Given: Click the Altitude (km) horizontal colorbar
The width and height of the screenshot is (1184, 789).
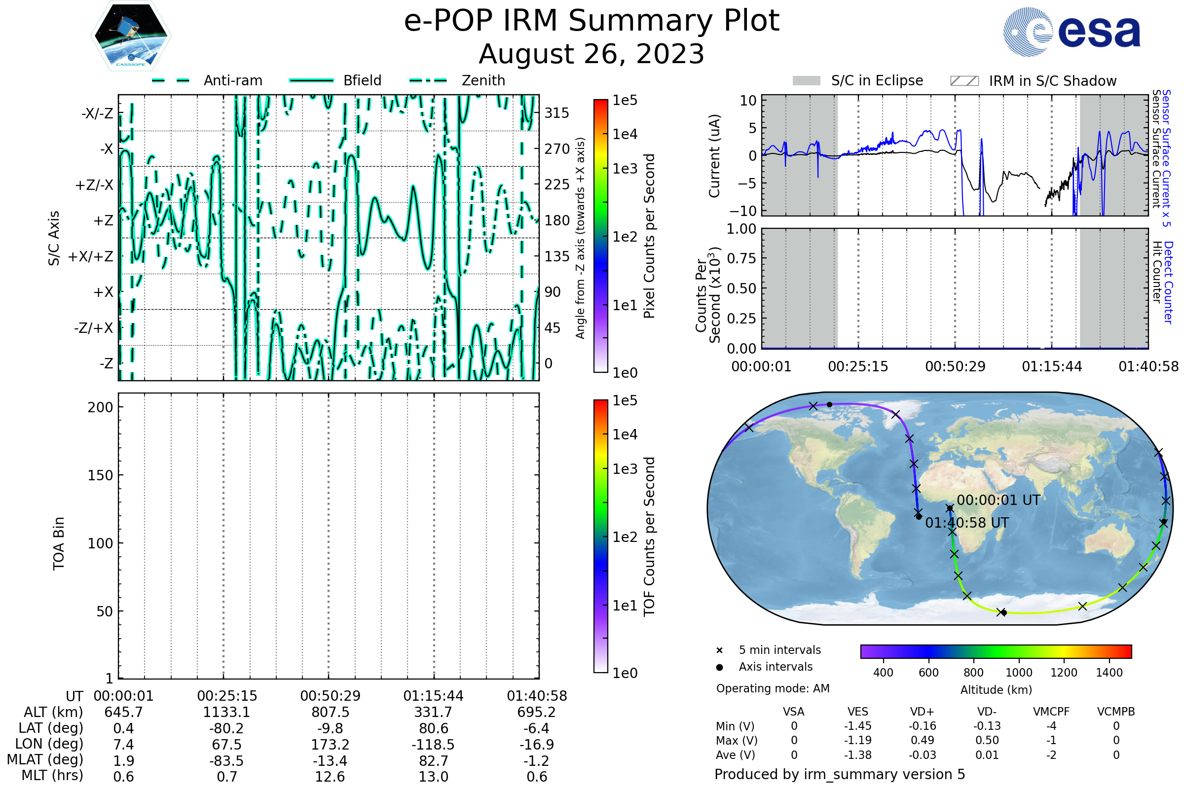Looking at the screenshot, I should click(x=996, y=651).
